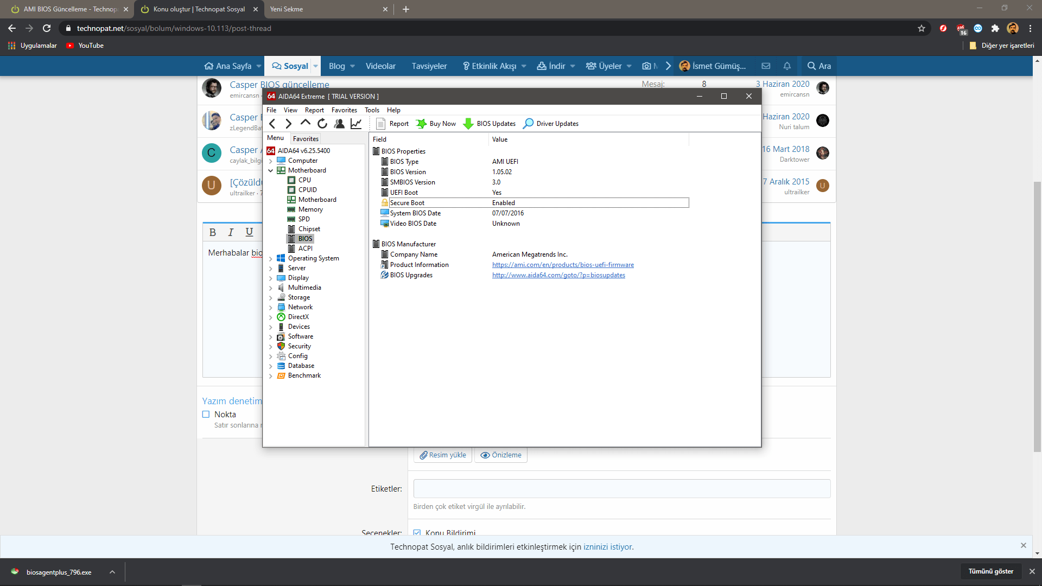Open Driver Updates in AIDA64 toolbar

pyautogui.click(x=550, y=124)
